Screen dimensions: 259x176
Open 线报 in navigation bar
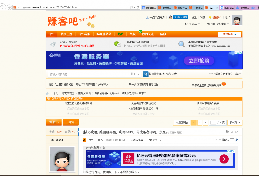pos(133,34)
